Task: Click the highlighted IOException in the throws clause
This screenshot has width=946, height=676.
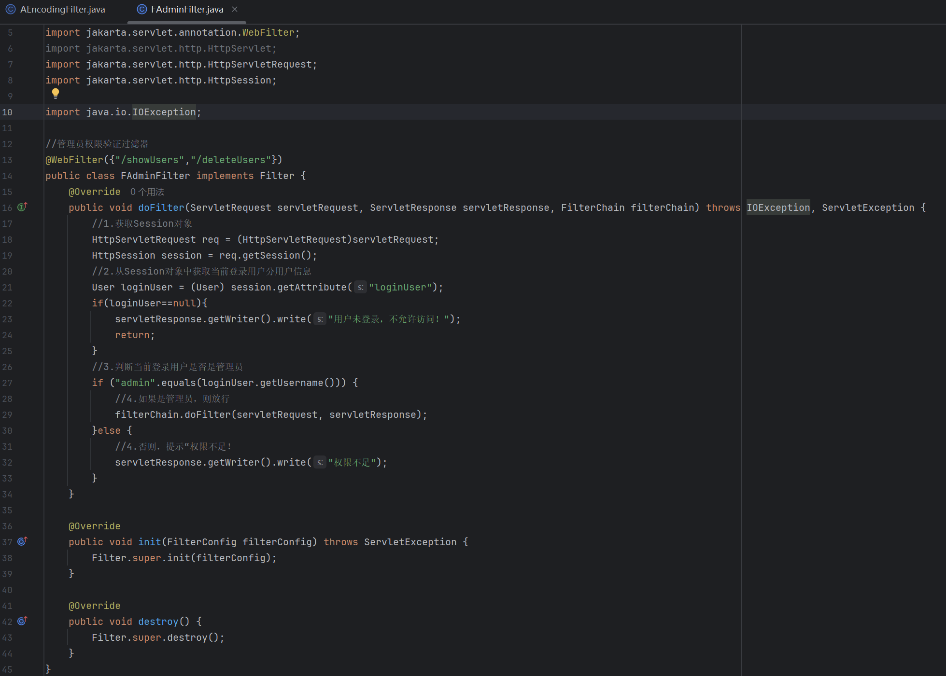Action: tap(778, 207)
